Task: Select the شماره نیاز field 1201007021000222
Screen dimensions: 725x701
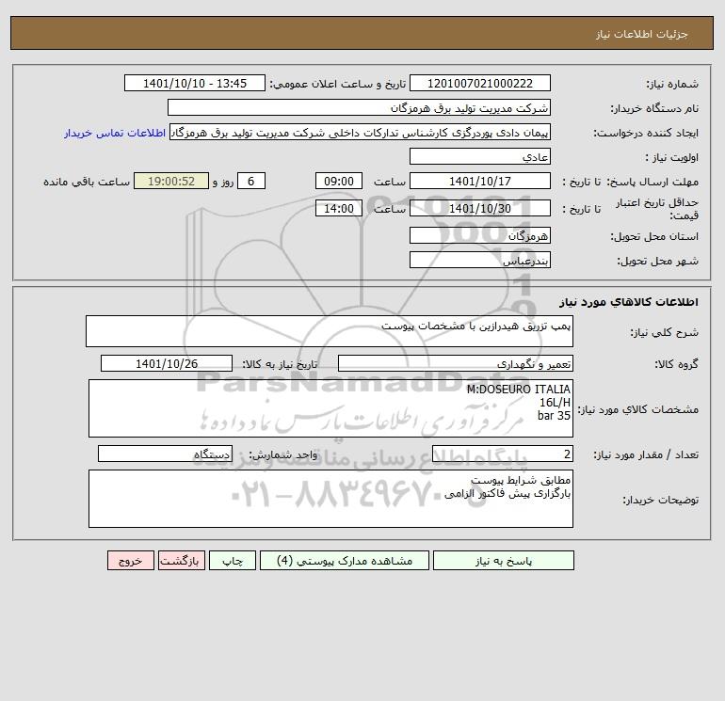Action: (x=480, y=83)
